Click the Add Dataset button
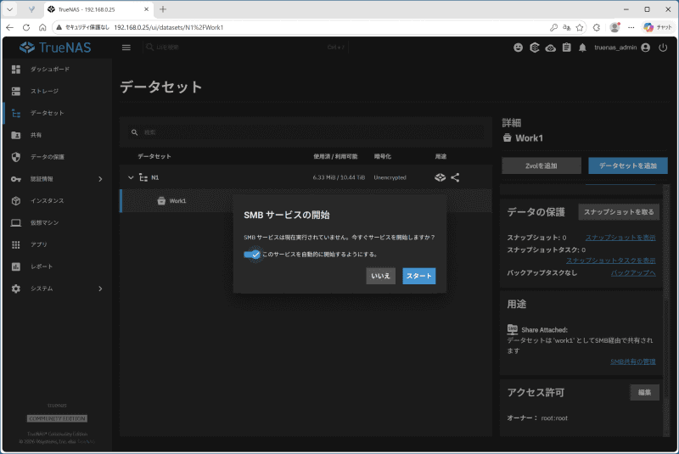The width and height of the screenshot is (679, 454). 628,165
